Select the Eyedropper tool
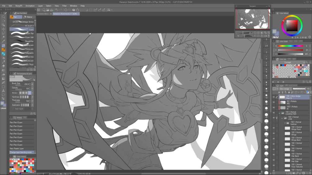The image size is (312, 175). [x=3, y=41]
